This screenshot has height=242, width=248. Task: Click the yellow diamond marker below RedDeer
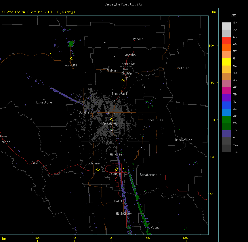122,81
